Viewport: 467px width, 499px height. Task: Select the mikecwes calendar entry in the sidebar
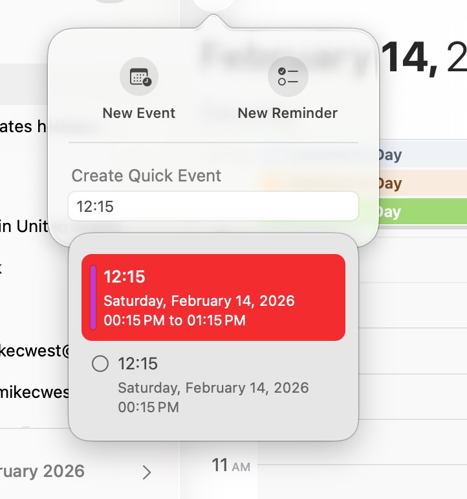pos(34,392)
